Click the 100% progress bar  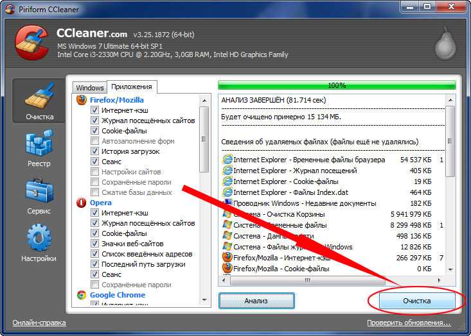337,85
